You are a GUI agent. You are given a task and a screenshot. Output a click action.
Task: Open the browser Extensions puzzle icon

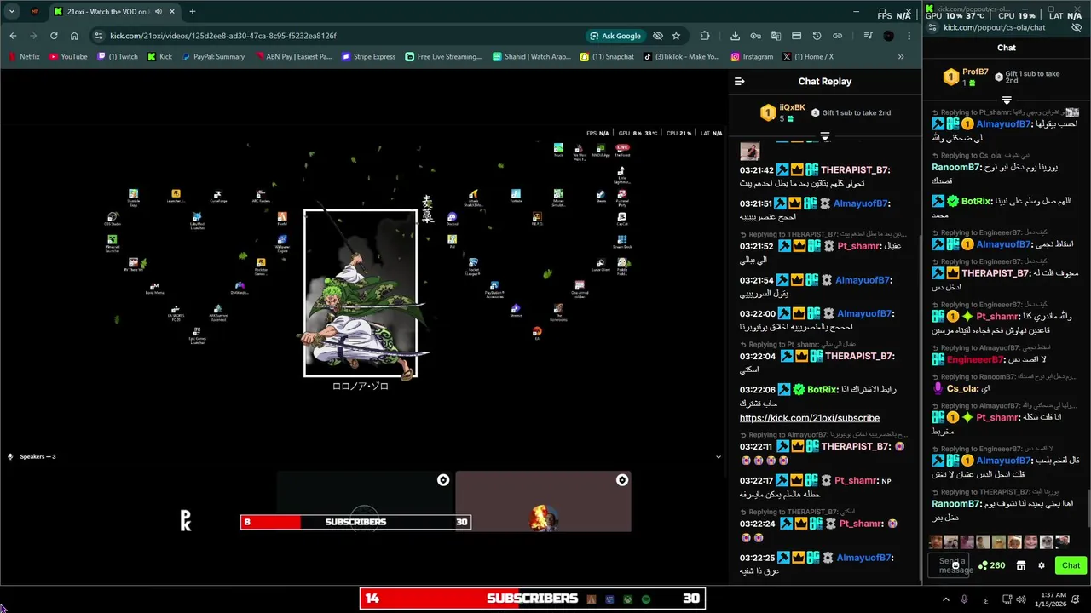[x=705, y=36]
